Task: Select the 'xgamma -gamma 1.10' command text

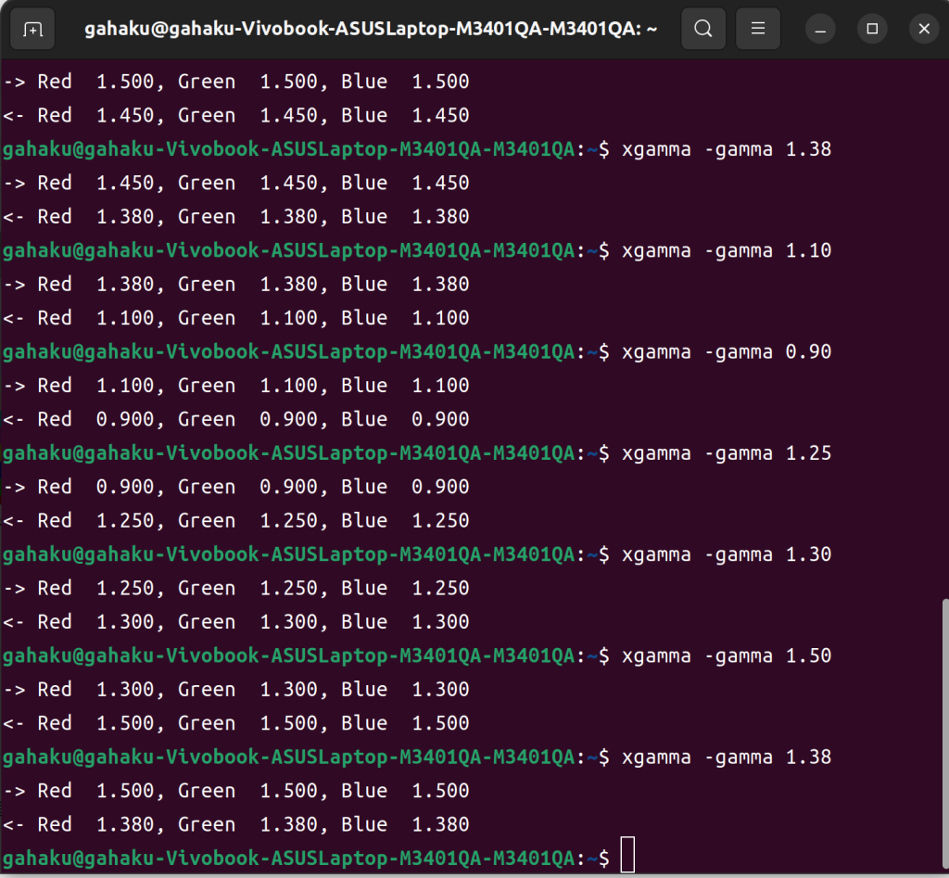Action: click(727, 250)
